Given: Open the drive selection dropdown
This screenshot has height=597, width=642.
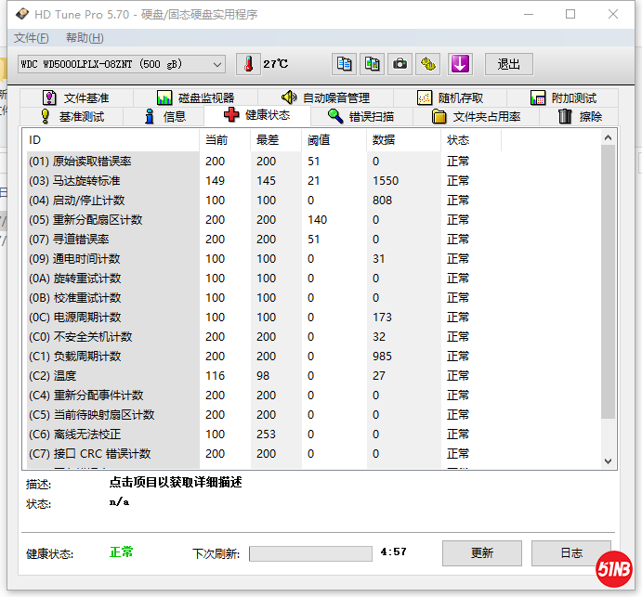Looking at the screenshot, I should tap(217, 64).
